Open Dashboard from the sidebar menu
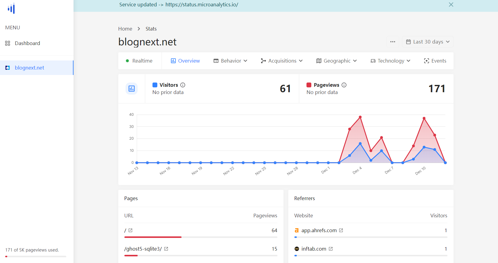This screenshot has width=498, height=263. 27,43
